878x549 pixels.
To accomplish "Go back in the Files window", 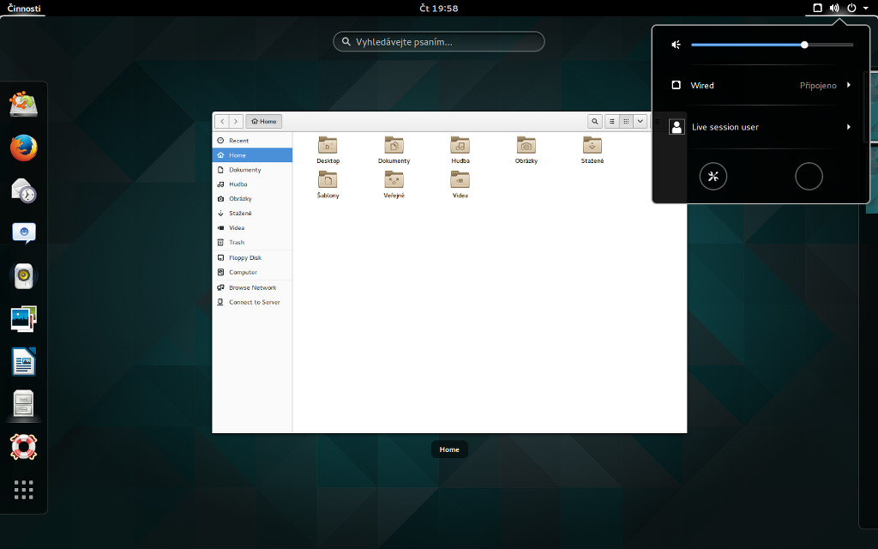I will click(x=222, y=121).
